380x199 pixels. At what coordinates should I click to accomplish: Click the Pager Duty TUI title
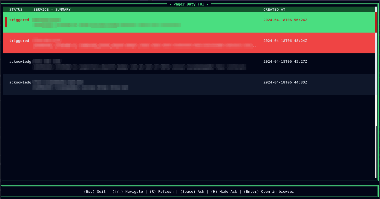click(x=189, y=4)
